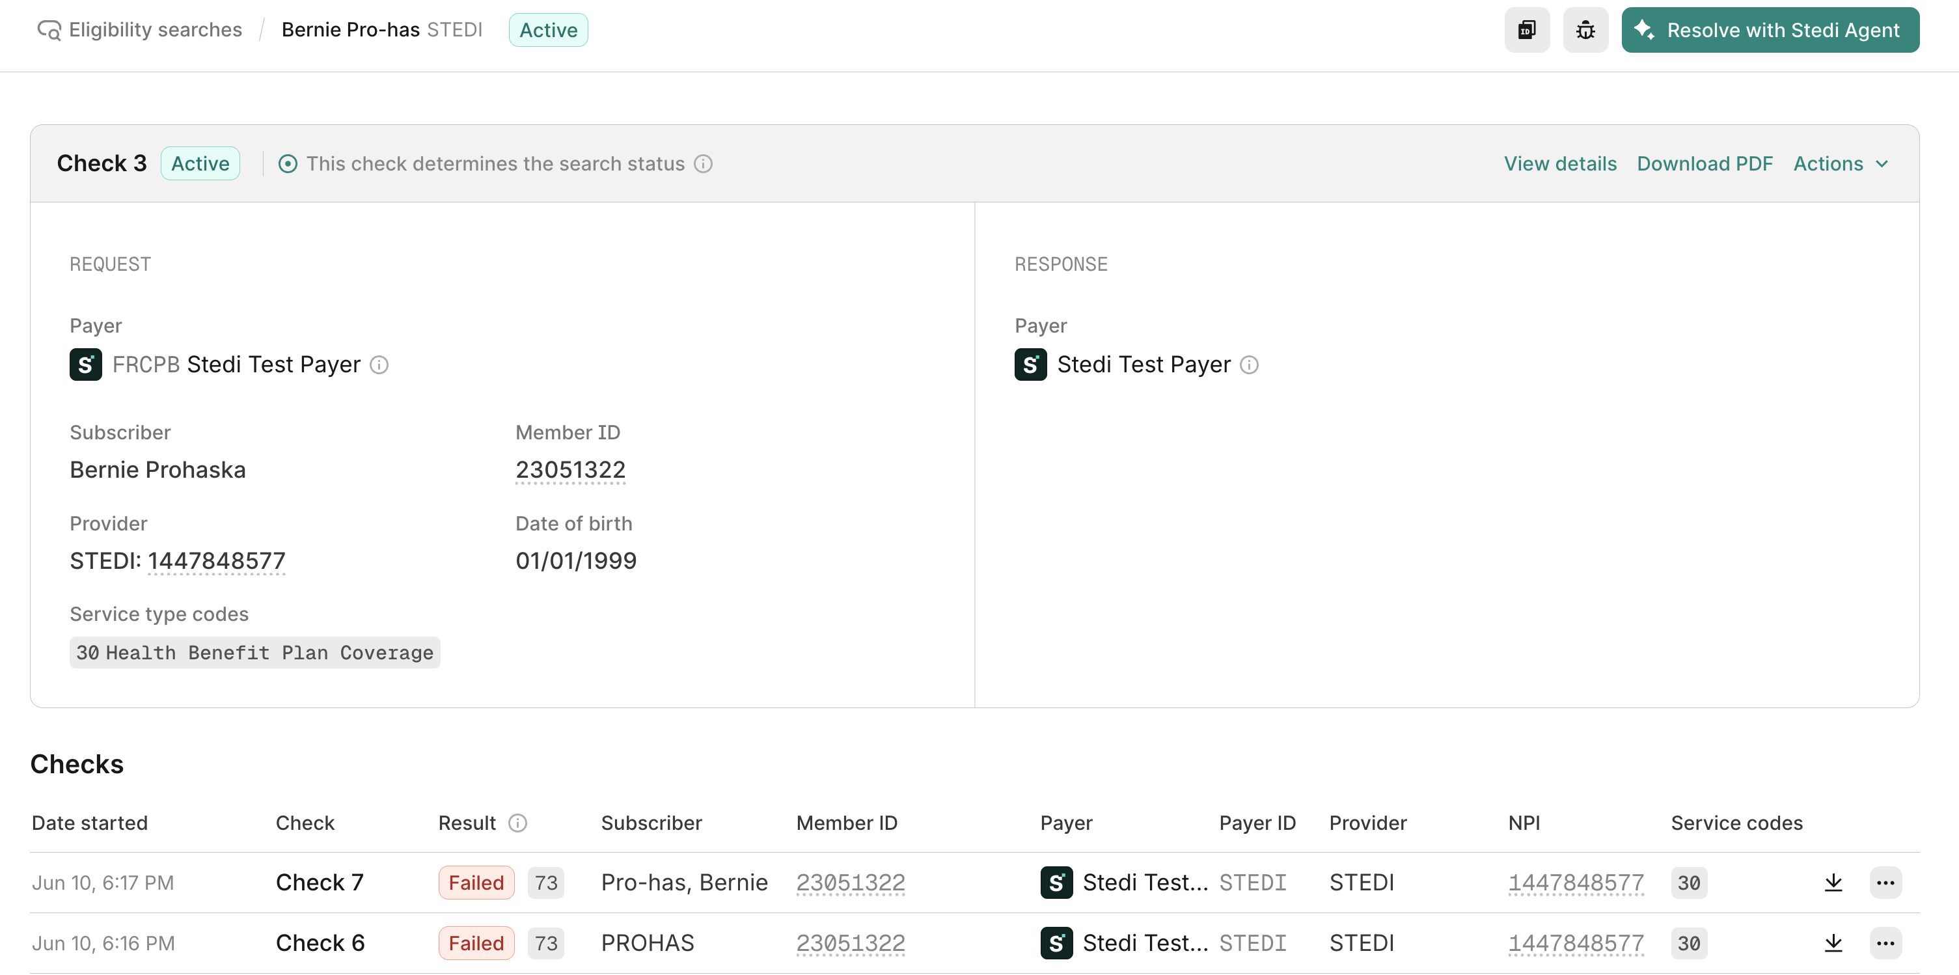This screenshot has height=975, width=1959.
Task: Show info about search status determination
Action: (x=704, y=163)
